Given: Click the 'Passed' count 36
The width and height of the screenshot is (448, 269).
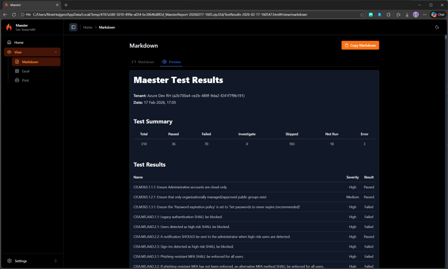Looking at the screenshot, I should (x=173, y=144).
